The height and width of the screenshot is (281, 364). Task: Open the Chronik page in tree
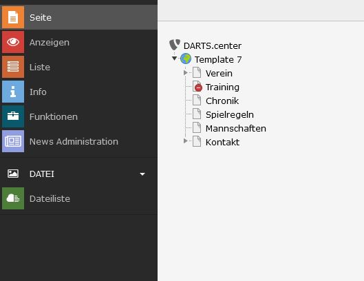coord(222,101)
